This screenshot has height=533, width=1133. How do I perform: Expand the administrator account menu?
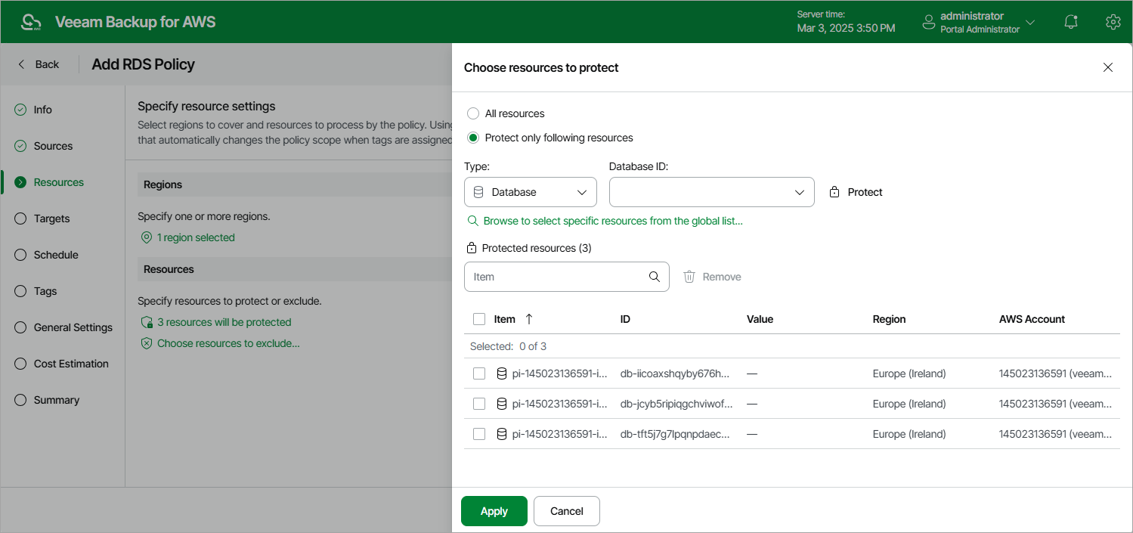coord(1029,23)
